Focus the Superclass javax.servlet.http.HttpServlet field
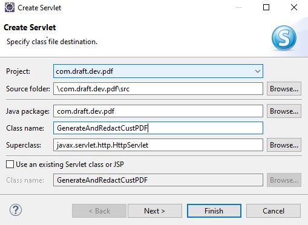Image resolution: width=308 pixels, height=225 pixels. [158, 145]
